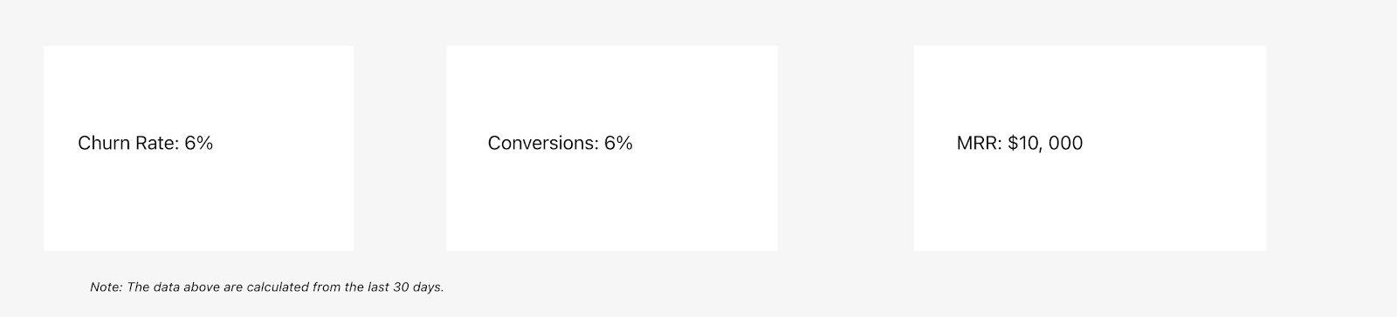Image resolution: width=1397 pixels, height=317 pixels.
Task: Click the word "Note:" in the footnote
Action: point(107,287)
